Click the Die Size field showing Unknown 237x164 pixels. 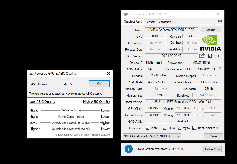click(191, 43)
